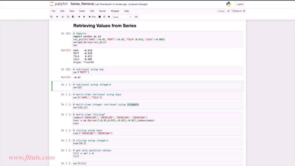Click the TSLA 0.015 output row
Image resolution: width=295 pixels, height=166 pixels.
[83, 56]
